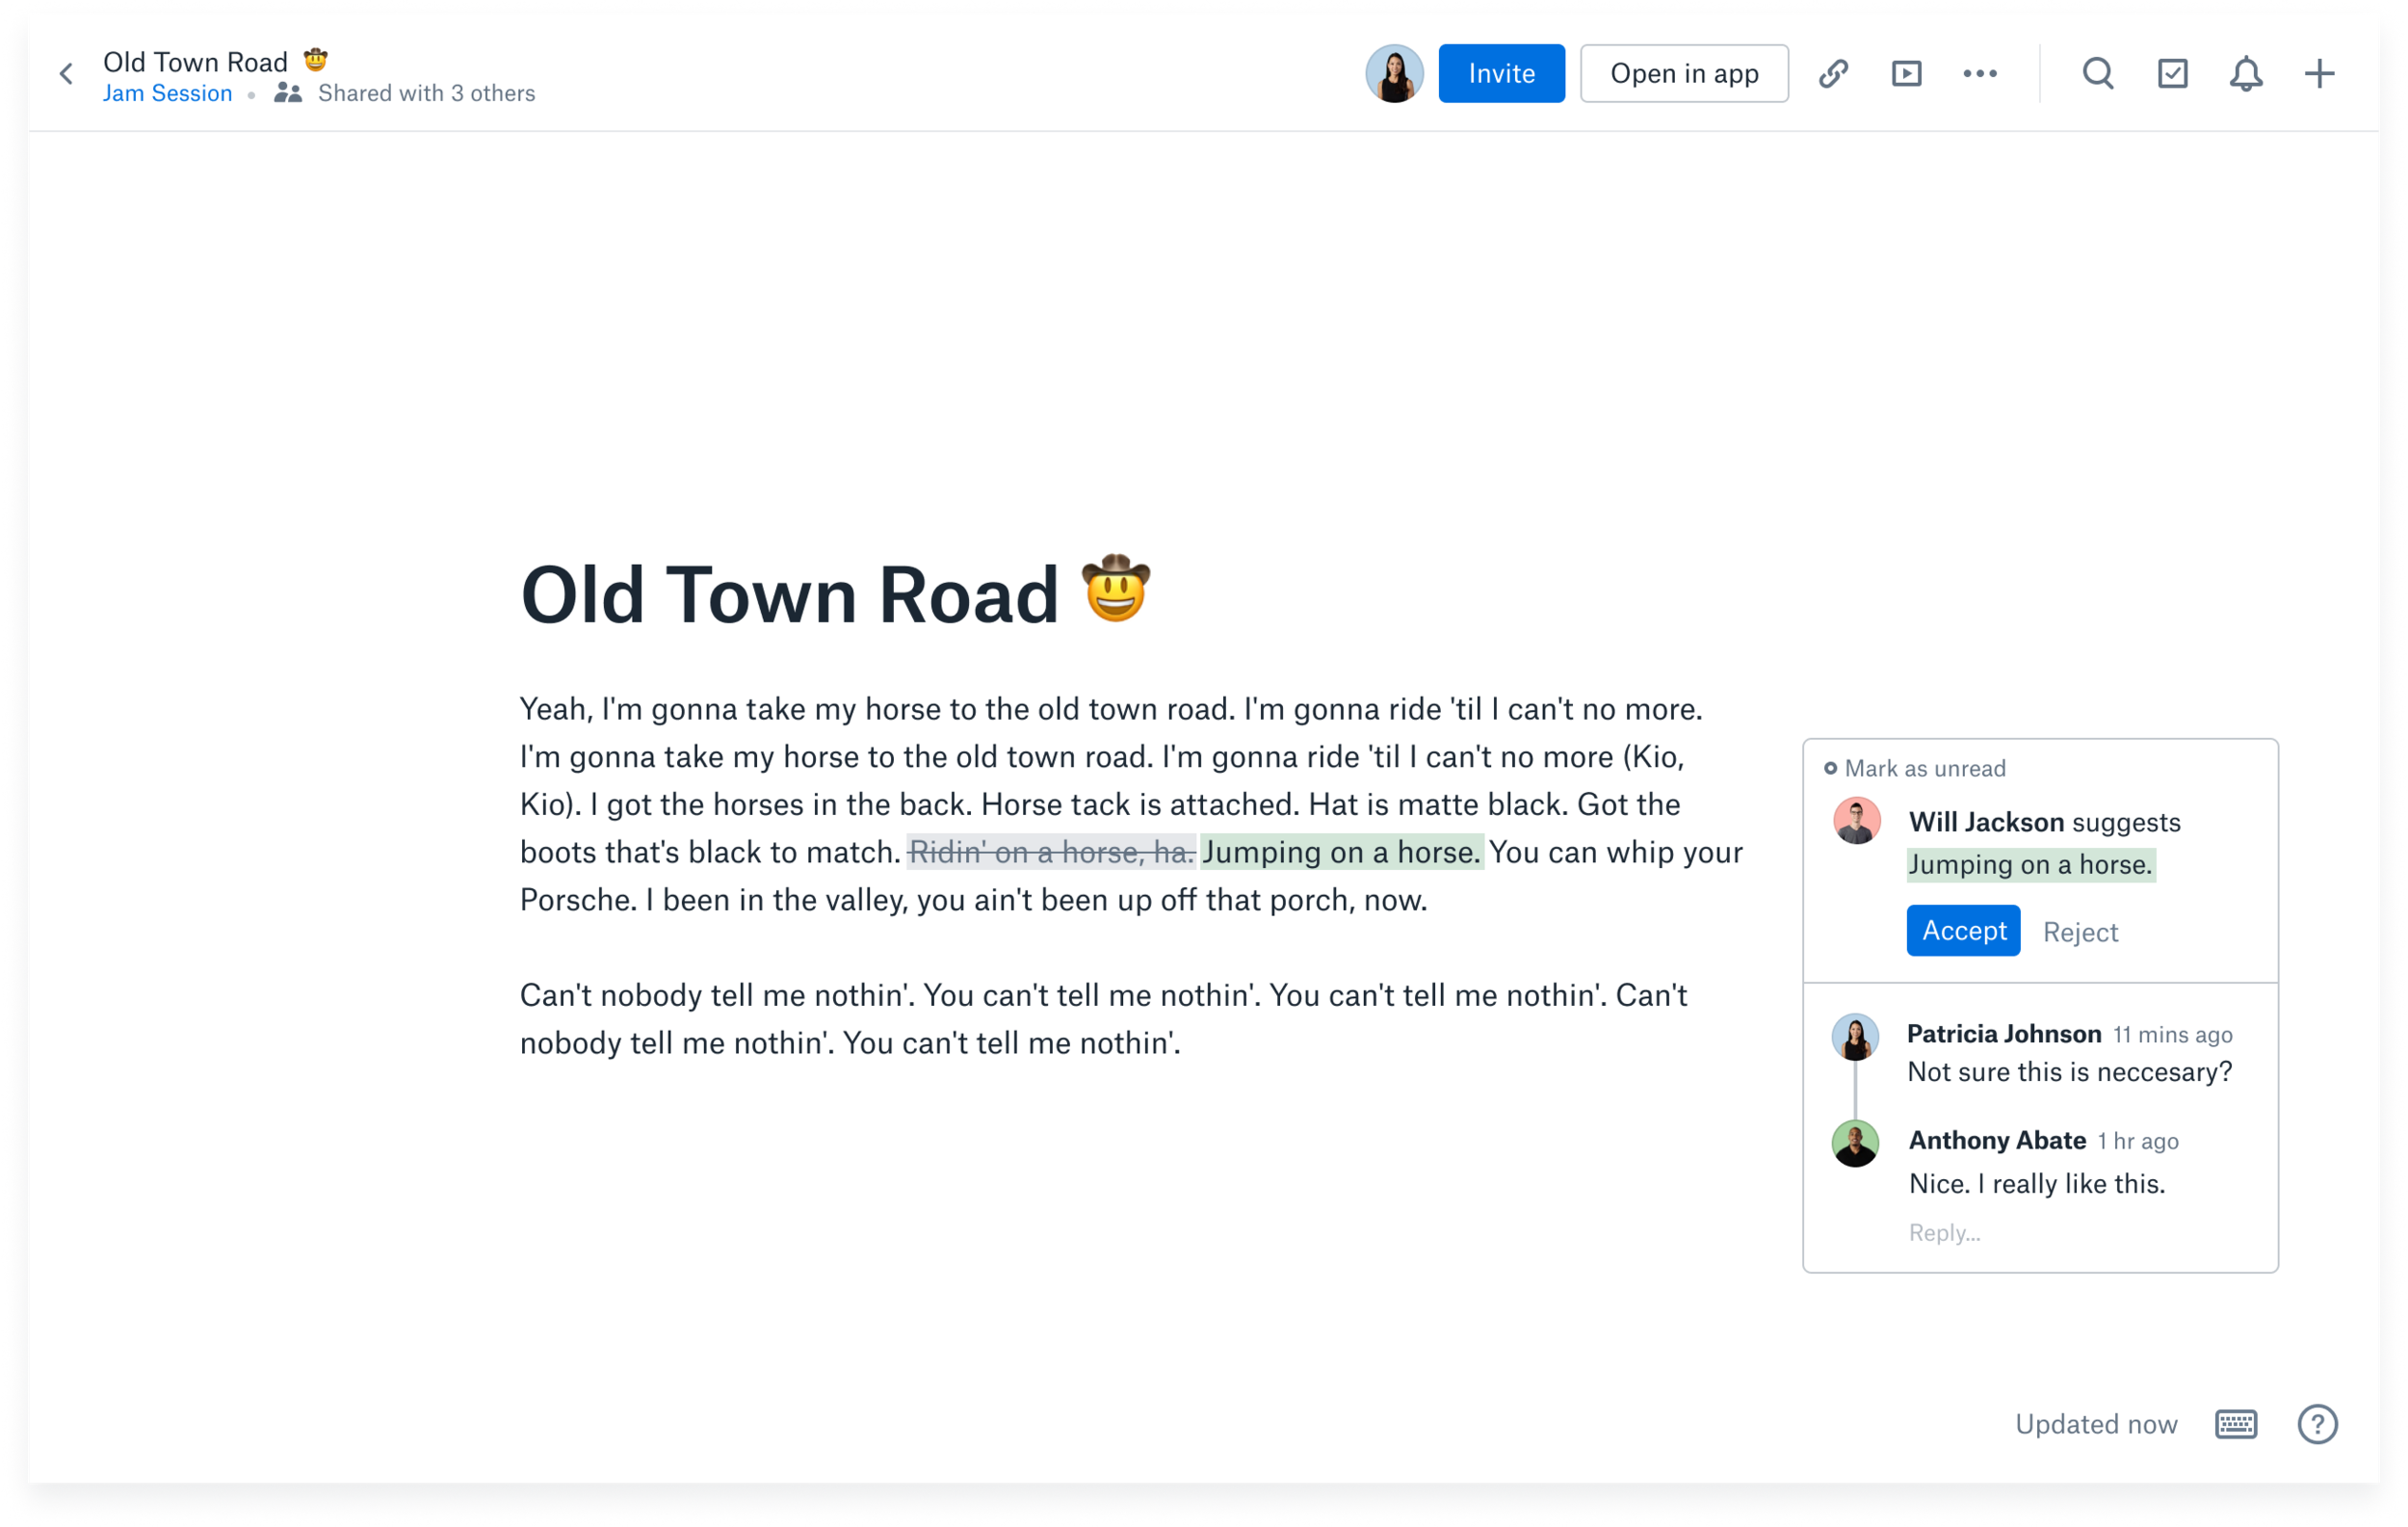
Task: Create a new doc with the plus icon
Action: tap(2319, 74)
